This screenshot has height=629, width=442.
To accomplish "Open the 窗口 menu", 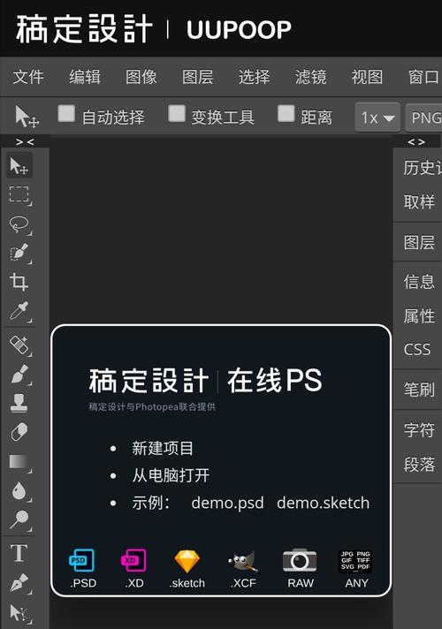I will click(424, 77).
